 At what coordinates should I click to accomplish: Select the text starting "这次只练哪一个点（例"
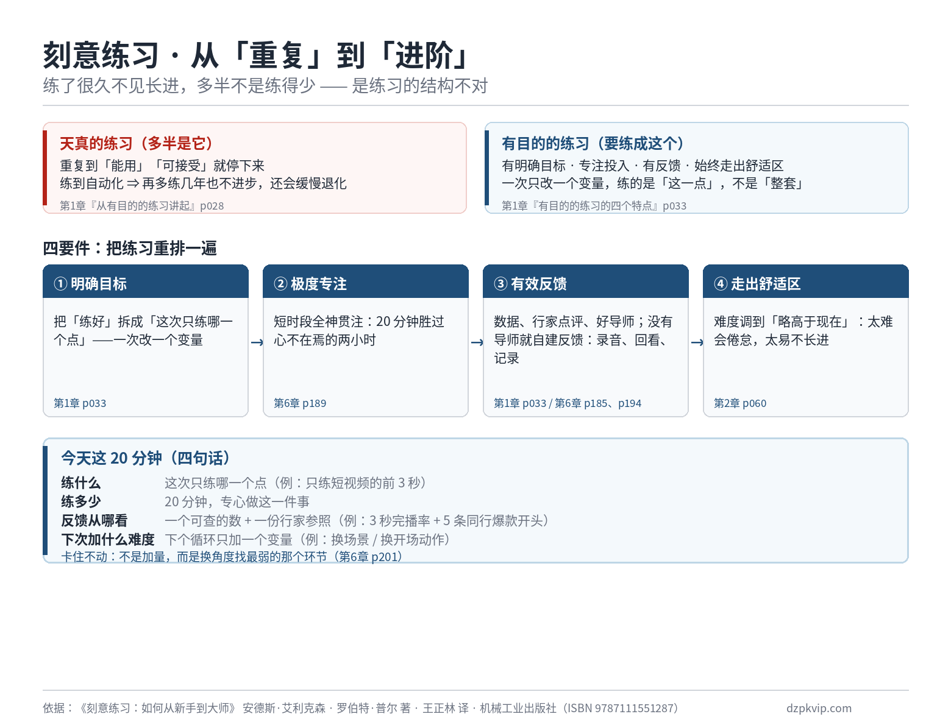point(296,483)
